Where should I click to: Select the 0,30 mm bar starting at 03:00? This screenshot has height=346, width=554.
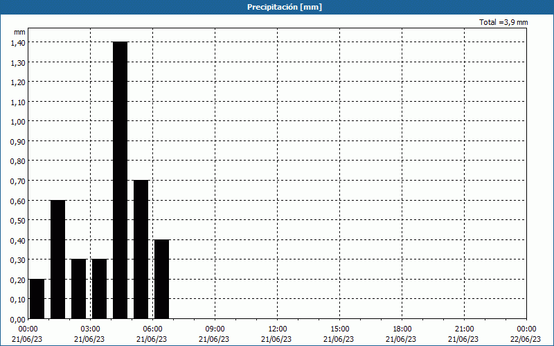99,289
